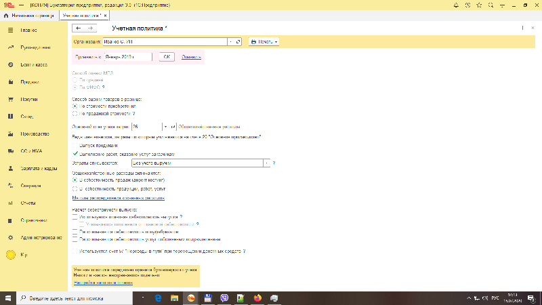Click the 1C logo main menu
The height and width of the screenshot is (305, 542).
tap(9, 5)
